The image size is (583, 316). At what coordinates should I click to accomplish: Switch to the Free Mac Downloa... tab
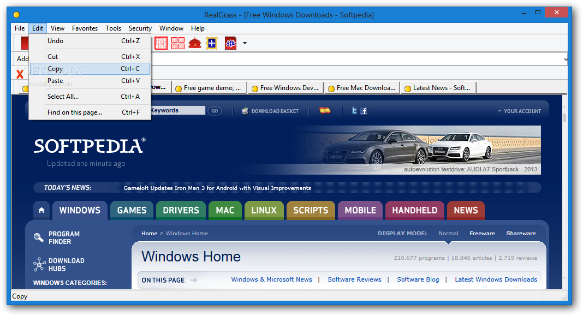point(362,88)
